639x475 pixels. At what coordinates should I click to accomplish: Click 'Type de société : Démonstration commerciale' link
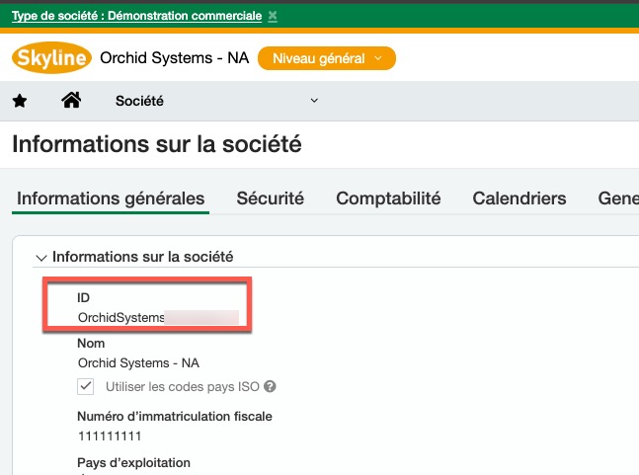click(136, 16)
